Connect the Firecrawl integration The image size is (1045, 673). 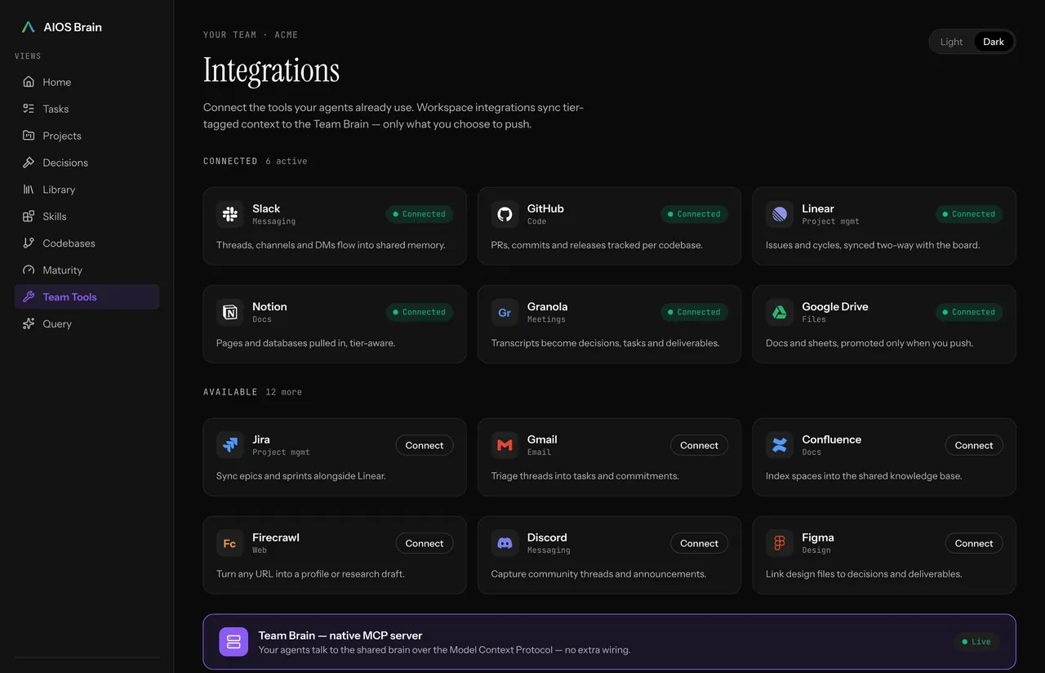425,543
